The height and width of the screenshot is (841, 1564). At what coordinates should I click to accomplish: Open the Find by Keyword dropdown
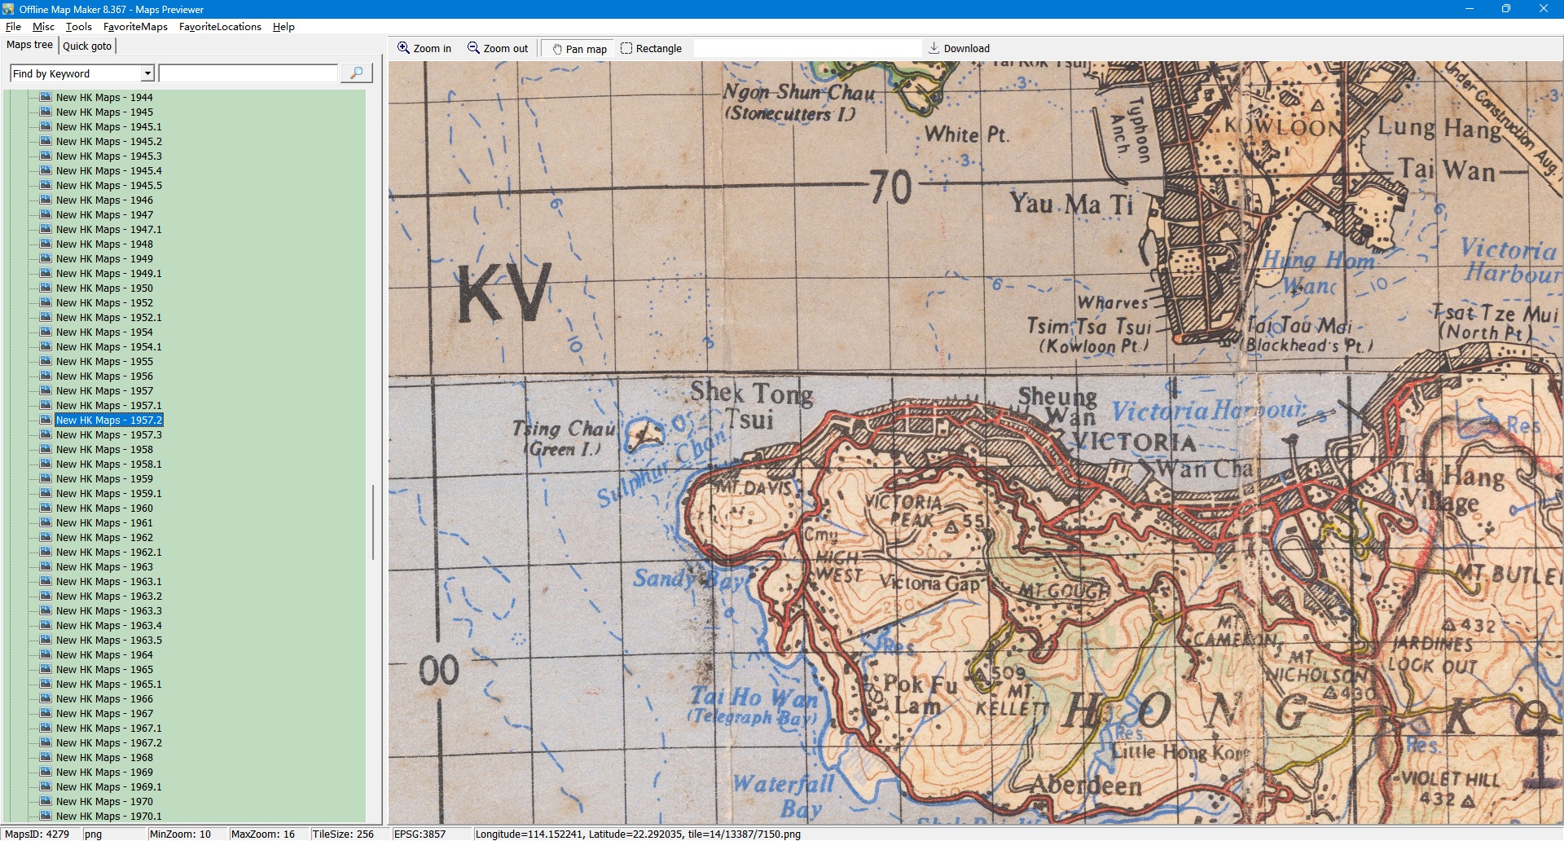point(147,73)
